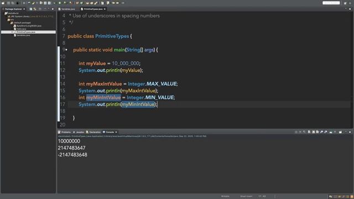Collapse All in Package Explorer
This screenshot has width=354, height=199.
pos(31,9)
